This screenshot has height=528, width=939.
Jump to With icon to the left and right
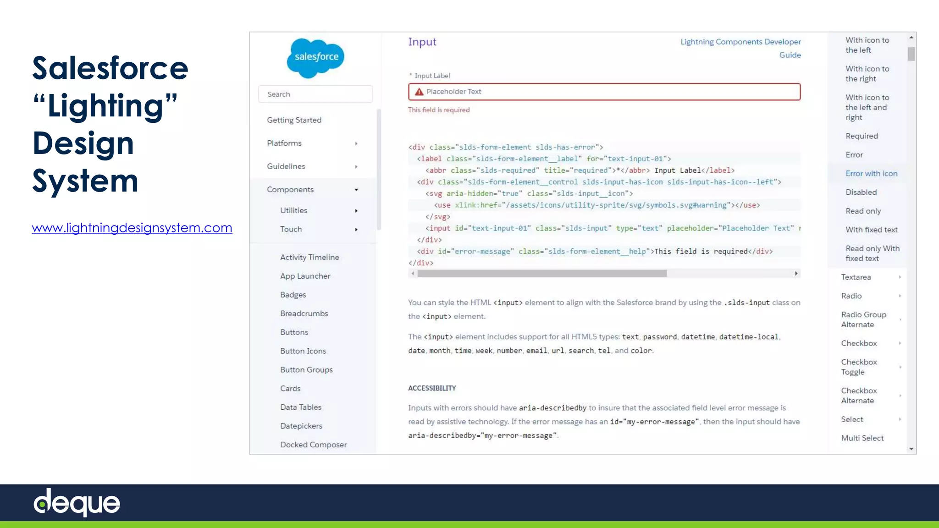[867, 107]
